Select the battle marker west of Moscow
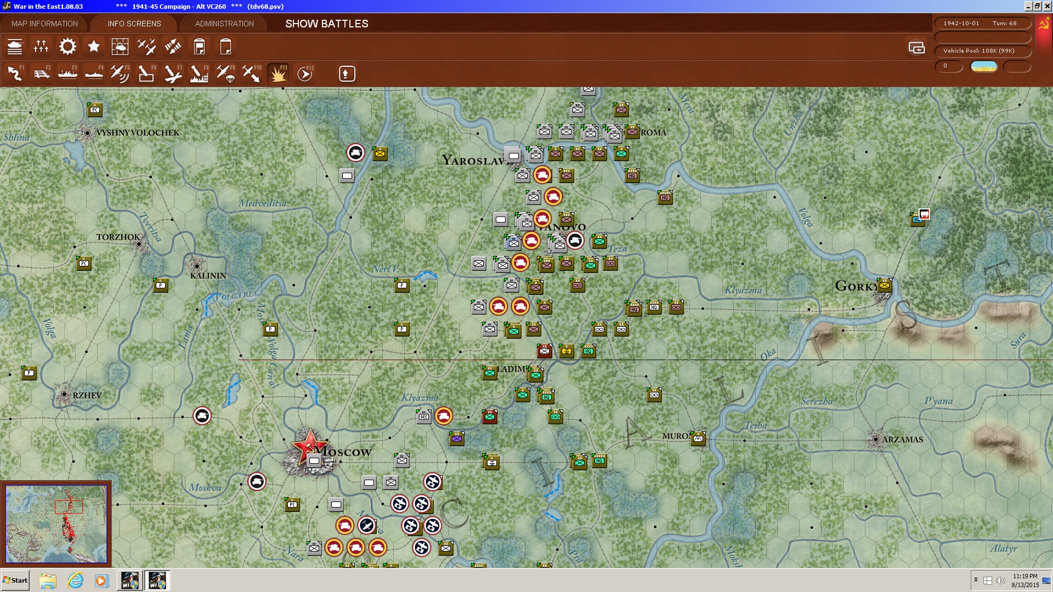This screenshot has width=1053, height=592. point(257,481)
